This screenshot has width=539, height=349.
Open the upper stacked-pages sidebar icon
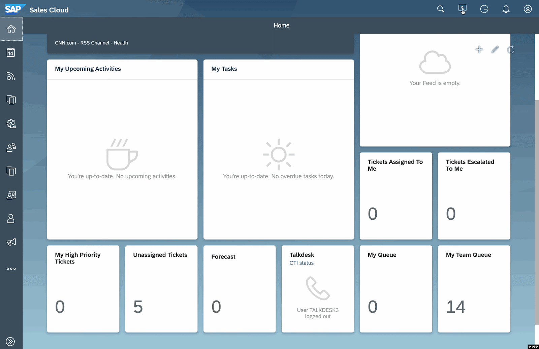(11, 100)
